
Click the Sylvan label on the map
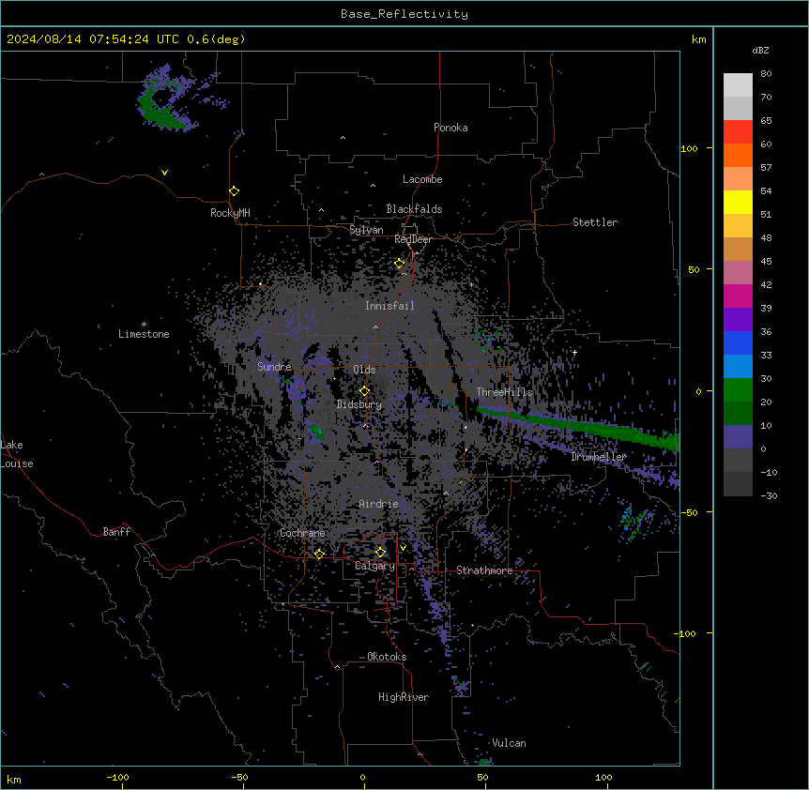coord(366,230)
